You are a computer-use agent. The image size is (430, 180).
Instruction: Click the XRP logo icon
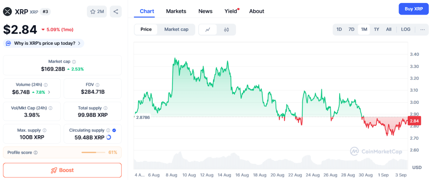(x=8, y=11)
